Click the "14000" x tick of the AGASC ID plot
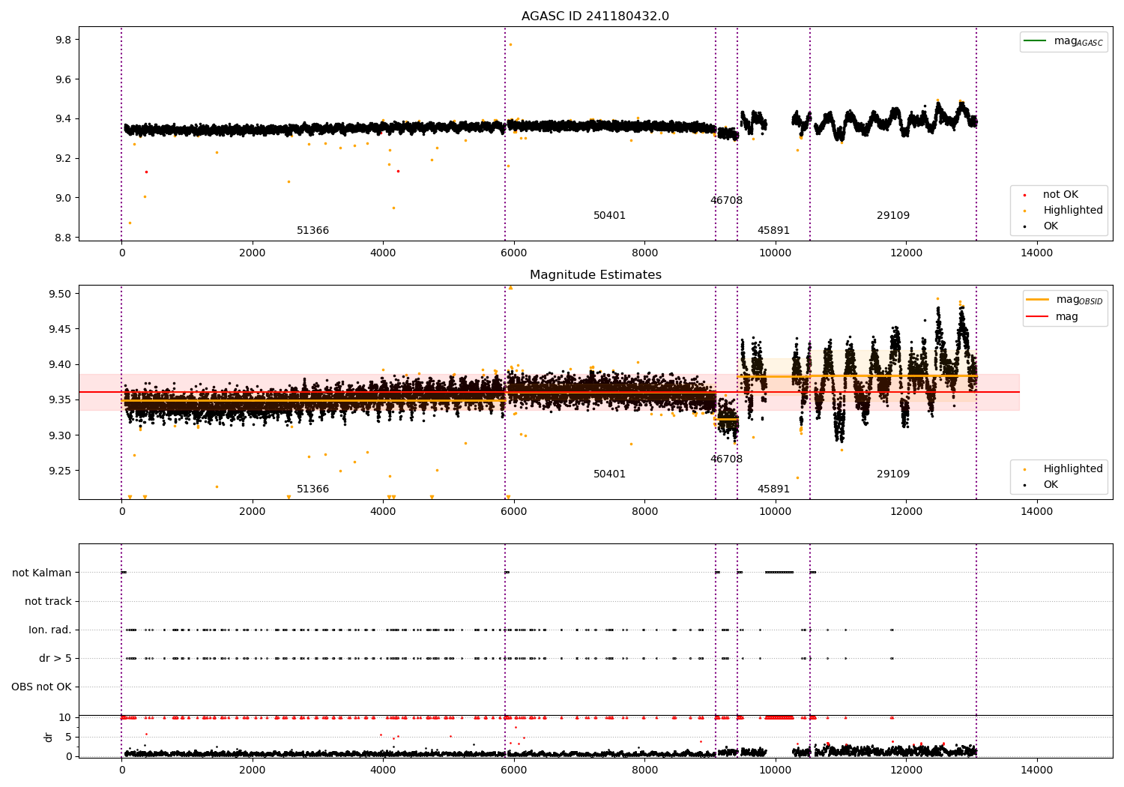 (1037, 253)
